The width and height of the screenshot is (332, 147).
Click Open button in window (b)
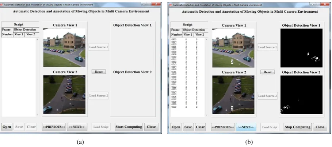176,127
